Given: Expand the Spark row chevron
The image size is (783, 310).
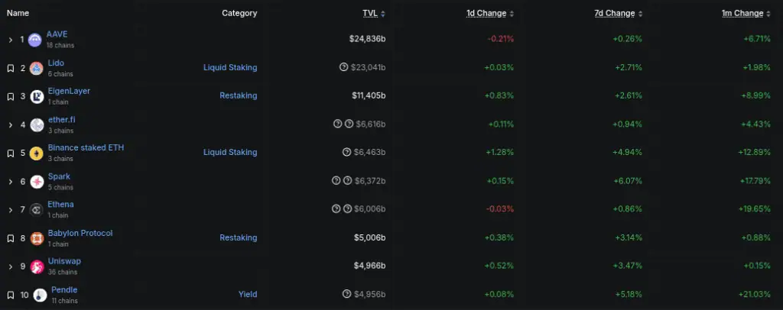Looking at the screenshot, I should [11, 182].
